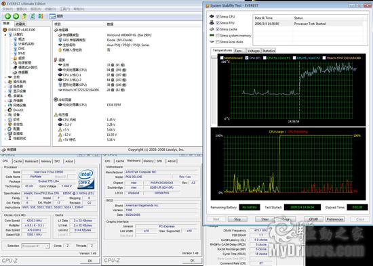Viewport: 373px width, 266px height.
Task: Click the Stop button in Stability Test
Action: [x=237, y=219]
